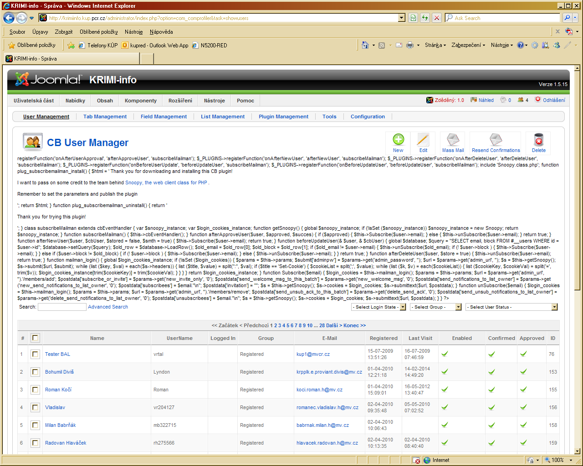Click the Enabled checkmark for Tester BAL
This screenshot has width=583, height=466.
click(x=445, y=354)
